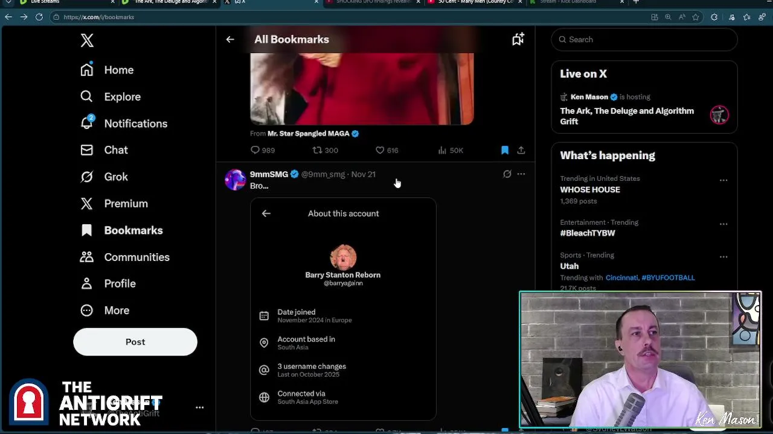The image size is (773, 434).
Task: Bookmark this page with star icon
Action: point(696,17)
